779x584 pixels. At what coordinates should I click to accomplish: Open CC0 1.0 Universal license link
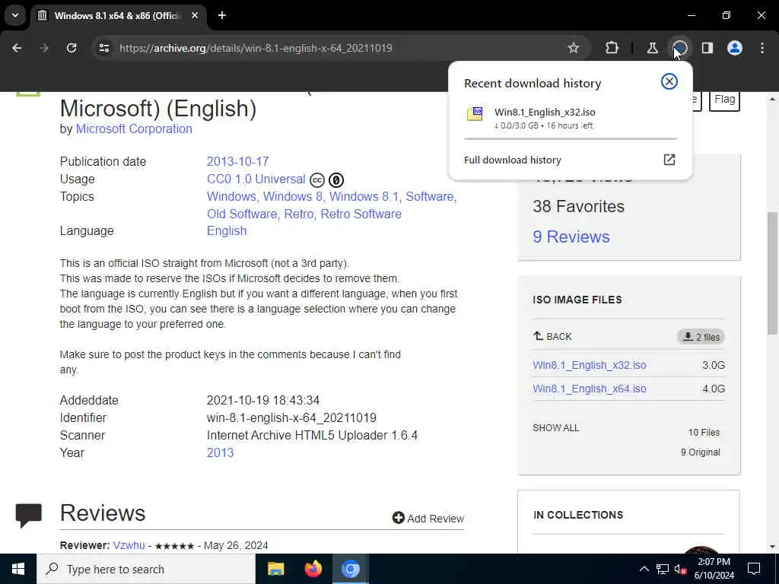pyautogui.click(x=256, y=179)
